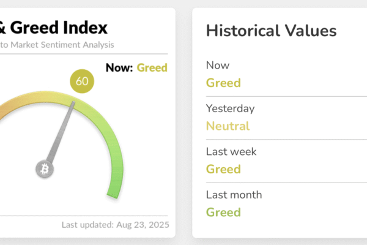367x245 pixels.
Task: Click the Greed value under Now row
Action: [x=223, y=83]
